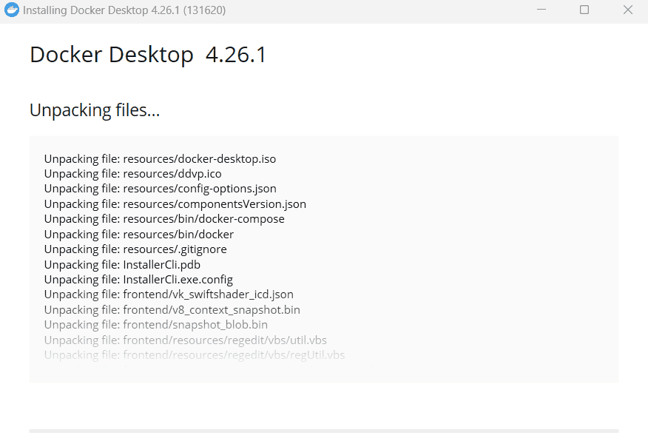Click the "Docker Desktop 4.26.1" heading
The image size is (648, 444).
pos(149,55)
